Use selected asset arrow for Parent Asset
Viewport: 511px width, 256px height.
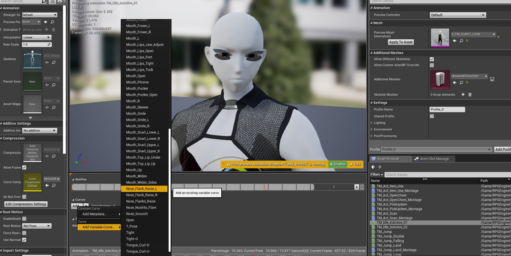(47, 85)
